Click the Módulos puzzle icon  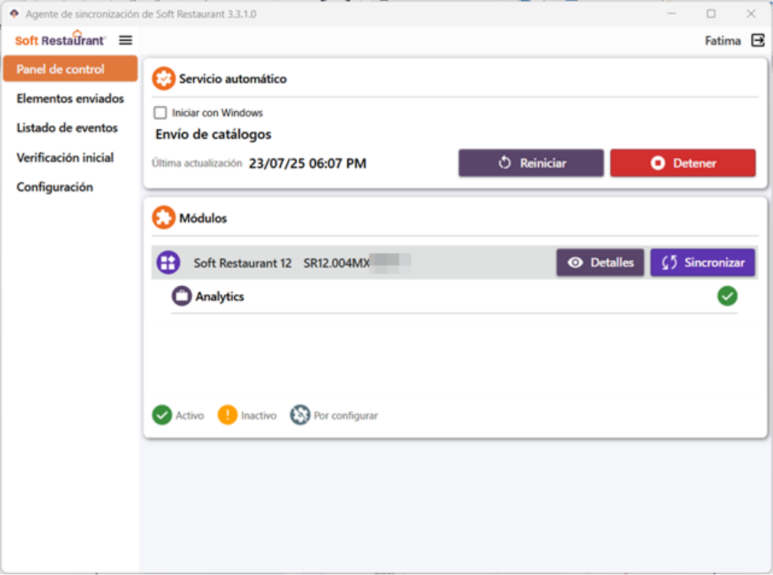click(164, 218)
